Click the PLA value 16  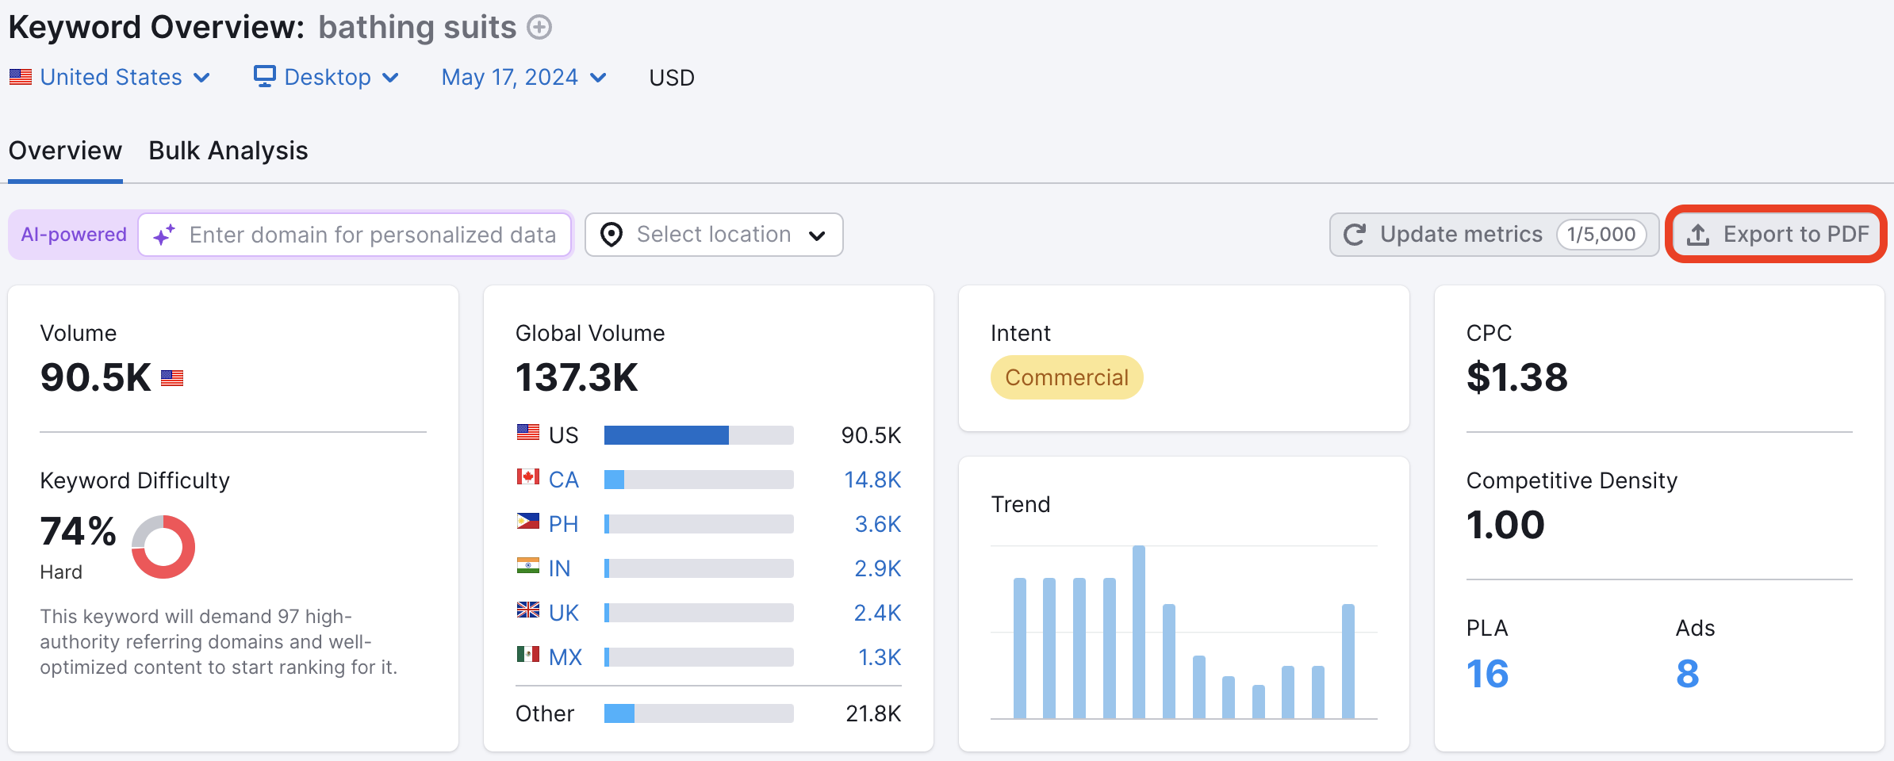(x=1487, y=674)
